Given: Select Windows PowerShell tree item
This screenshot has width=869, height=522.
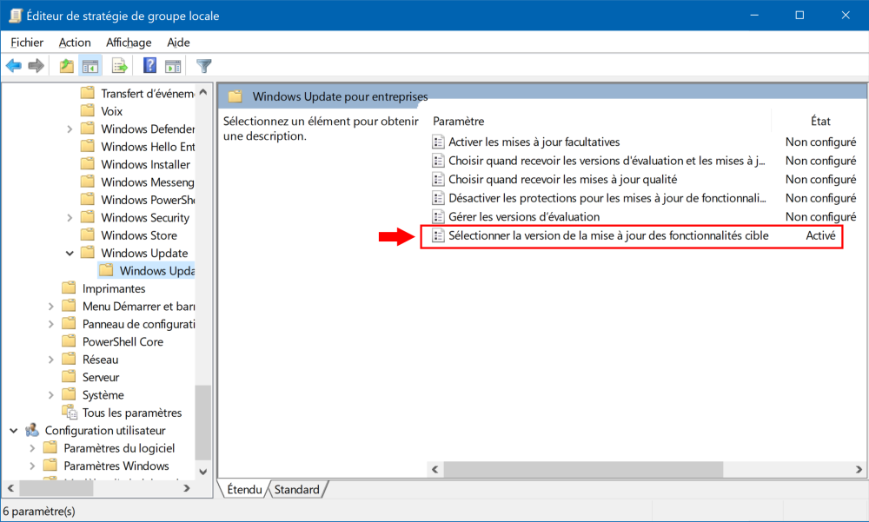Looking at the screenshot, I should 148,200.
